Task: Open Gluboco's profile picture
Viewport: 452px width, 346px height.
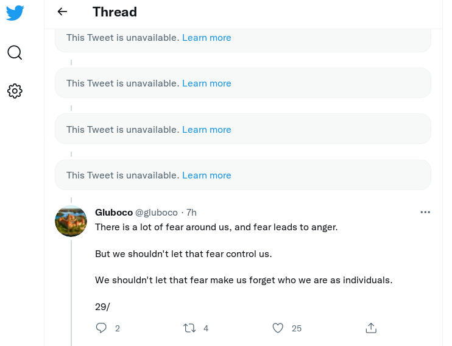Action: [71, 221]
